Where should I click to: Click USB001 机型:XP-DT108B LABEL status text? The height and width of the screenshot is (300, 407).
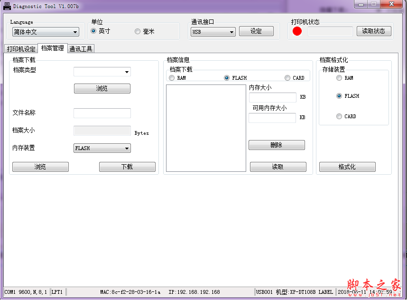point(295,292)
